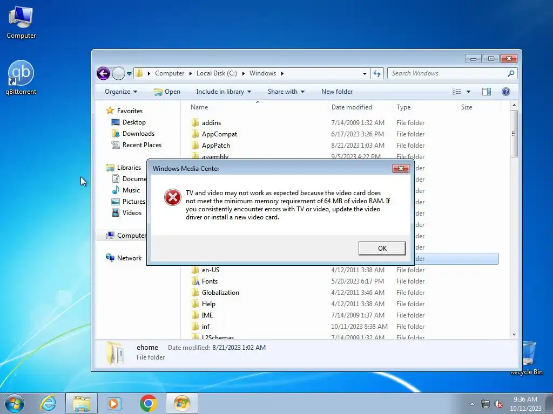Expand the Share with menu
This screenshot has height=414, width=553.
pyautogui.click(x=286, y=92)
